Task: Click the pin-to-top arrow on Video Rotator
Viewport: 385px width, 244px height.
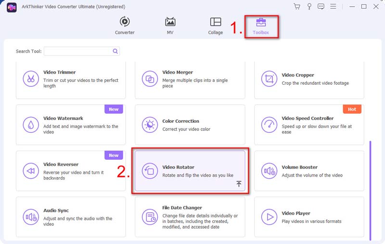Action: pos(239,184)
